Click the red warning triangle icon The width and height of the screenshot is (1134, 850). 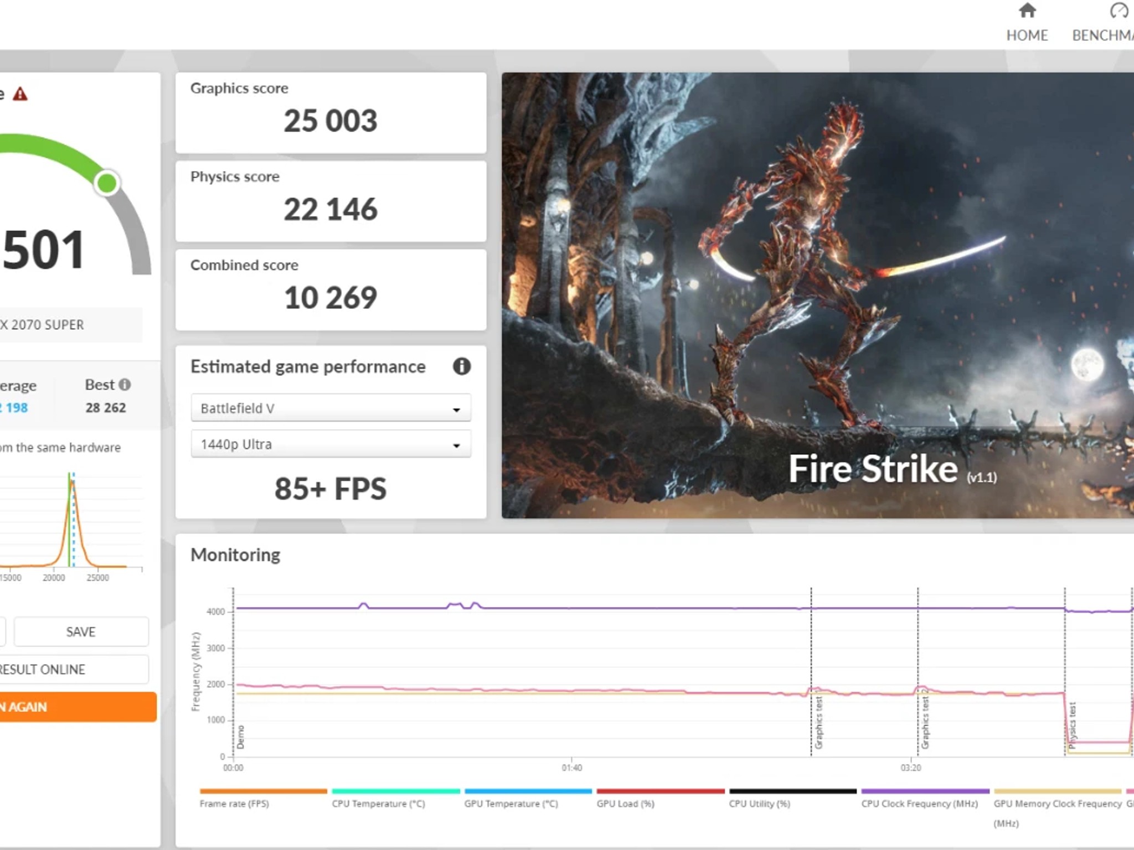(20, 94)
